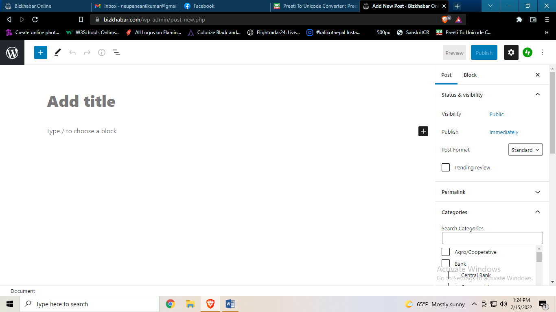Open the Windows Start menu

tap(10, 304)
